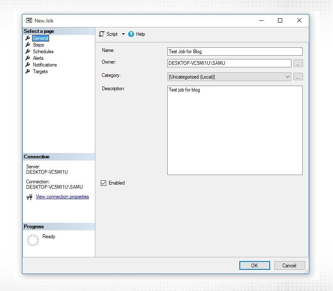Click the Cancel button
Image resolution: width=333 pixels, height=291 pixels.
[x=289, y=265]
